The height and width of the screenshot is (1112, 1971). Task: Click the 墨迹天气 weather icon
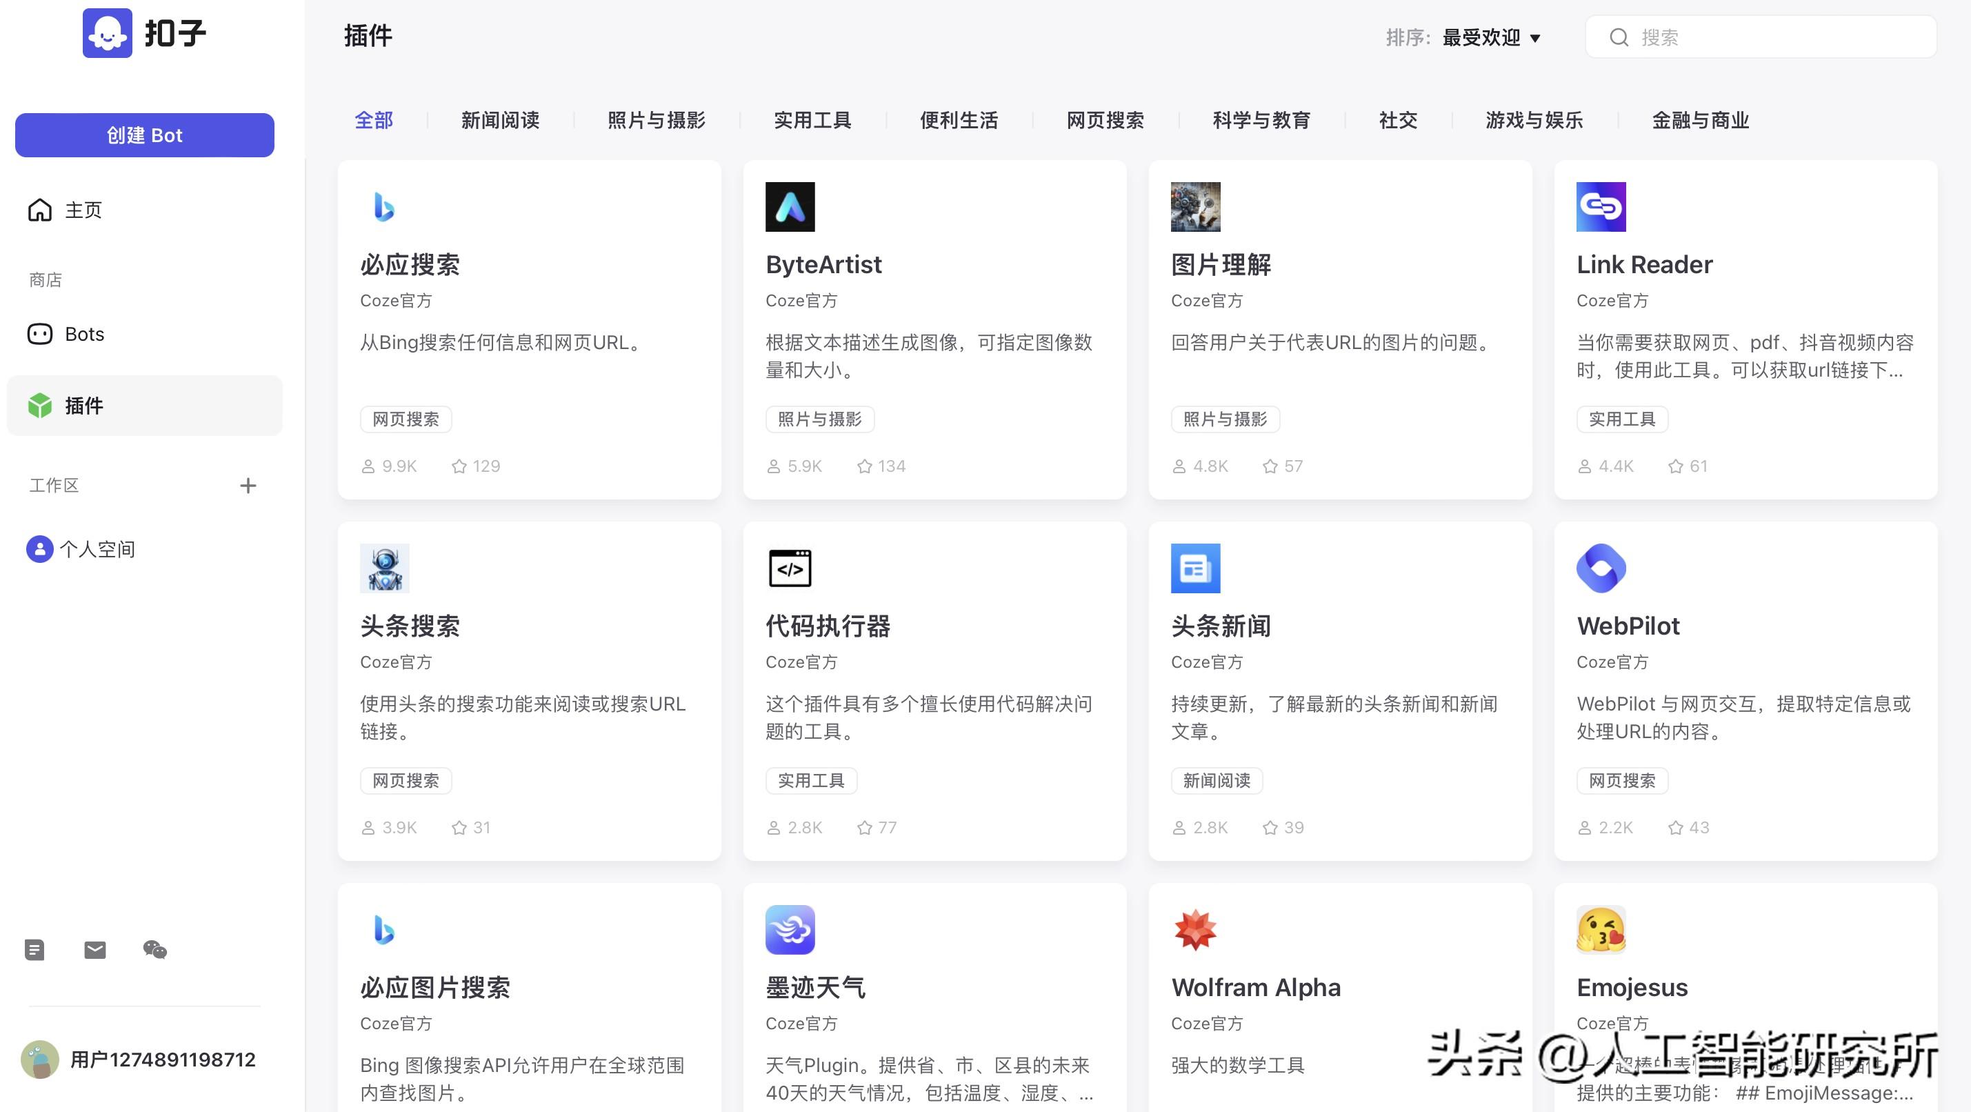pos(790,930)
